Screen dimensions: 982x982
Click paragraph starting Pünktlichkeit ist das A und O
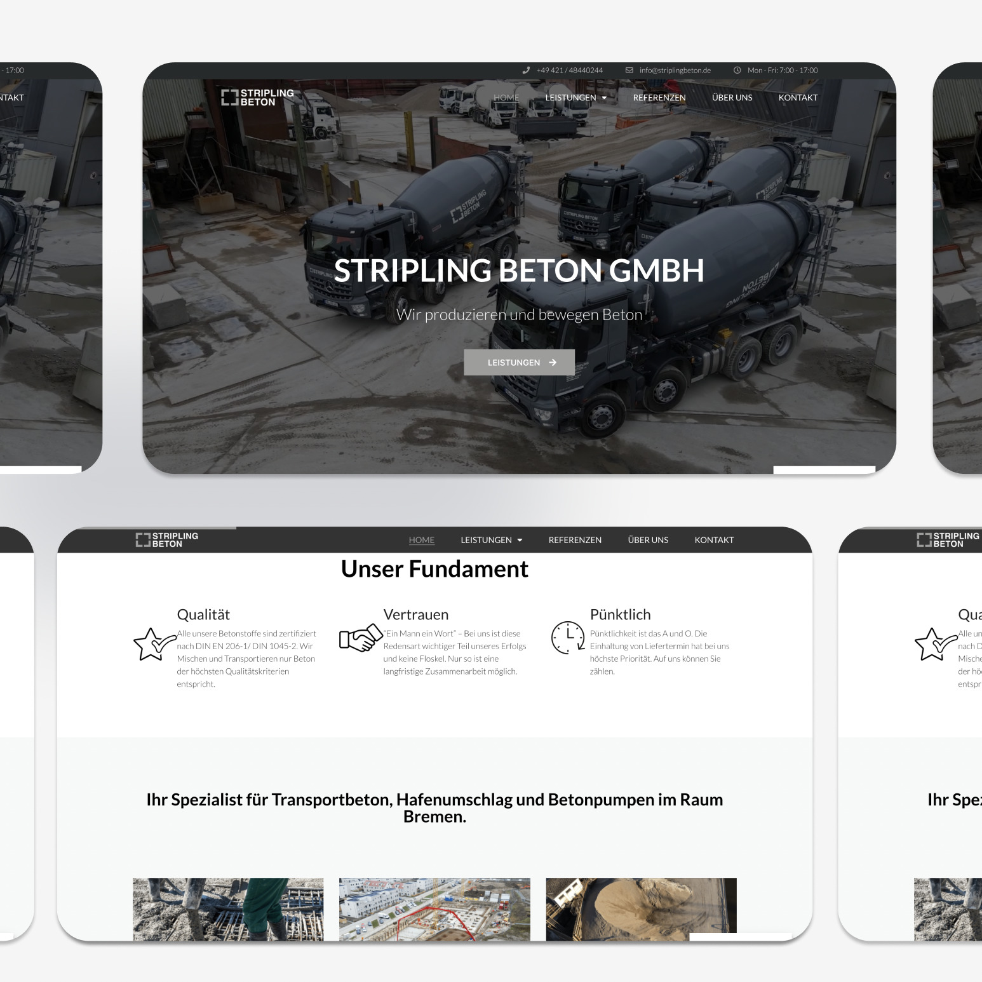(659, 652)
